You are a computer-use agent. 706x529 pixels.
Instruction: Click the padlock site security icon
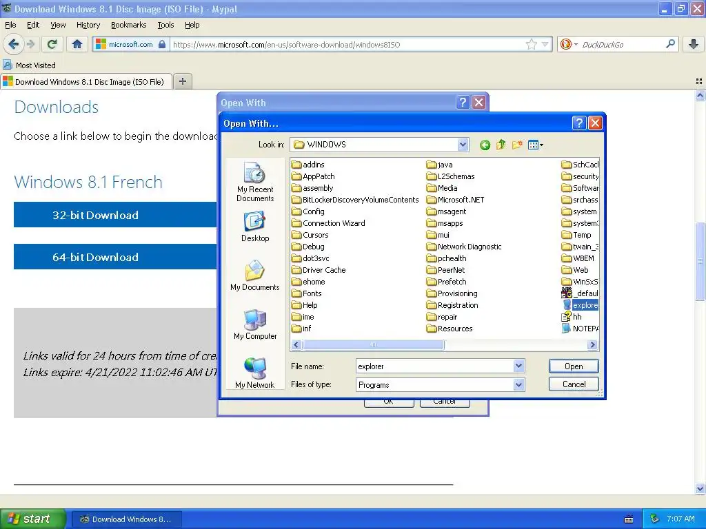click(162, 44)
